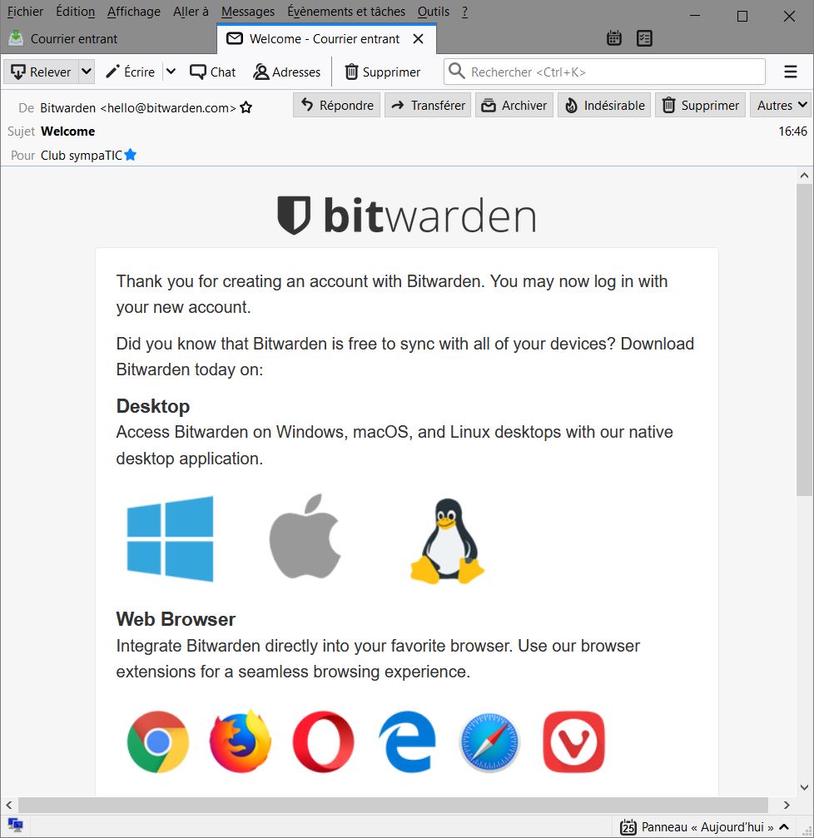
Task: Open the Messages menu
Action: [248, 12]
